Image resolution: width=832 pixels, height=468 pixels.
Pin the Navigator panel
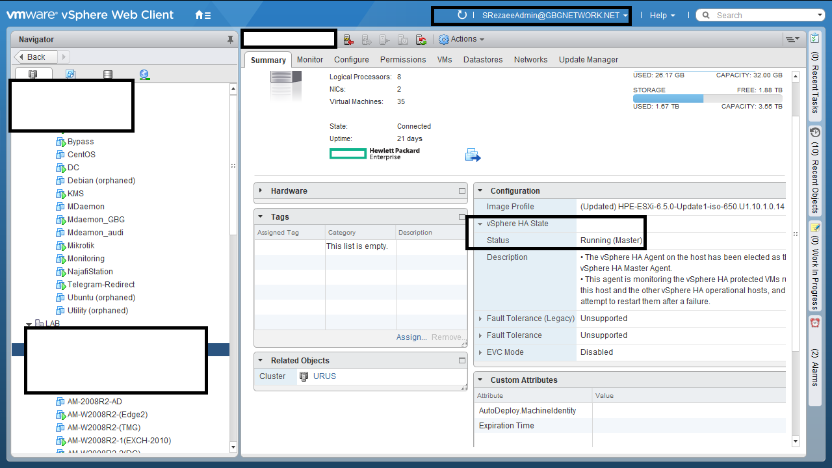click(230, 40)
